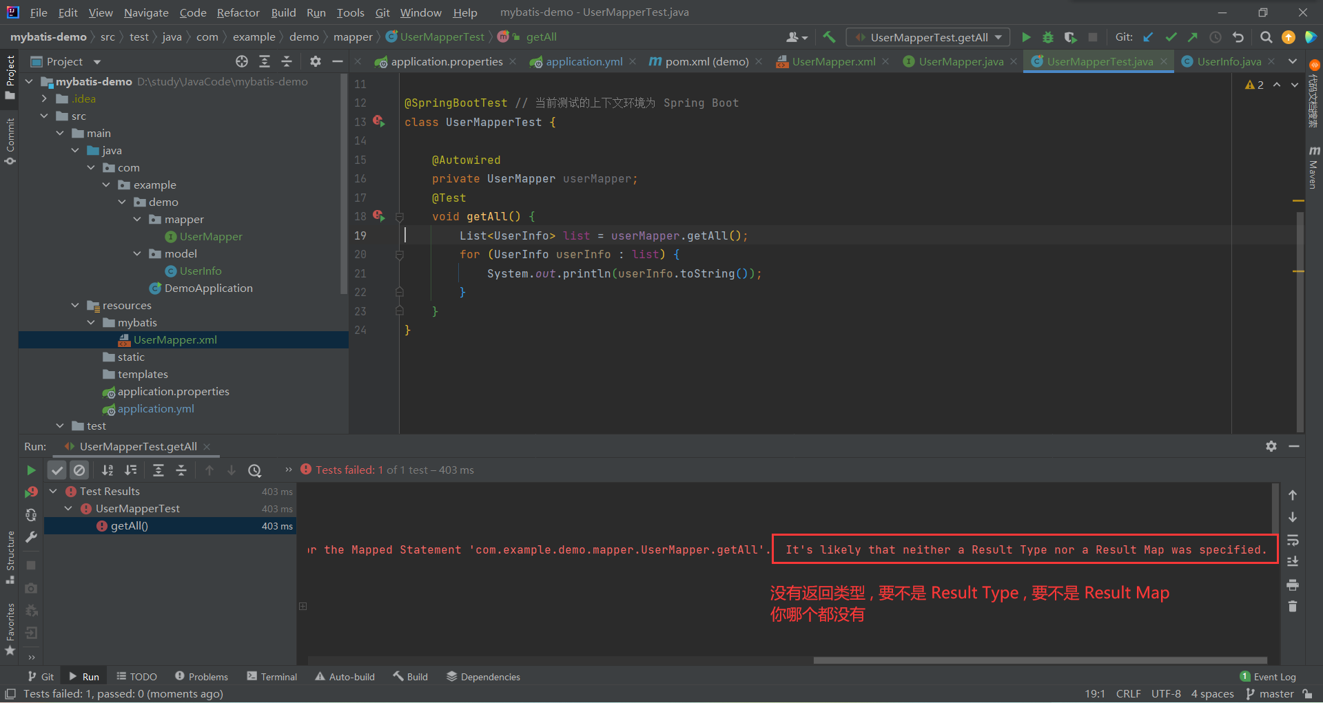Open the Dependencies tool window
This screenshot has height=703, width=1323.
tap(483, 677)
